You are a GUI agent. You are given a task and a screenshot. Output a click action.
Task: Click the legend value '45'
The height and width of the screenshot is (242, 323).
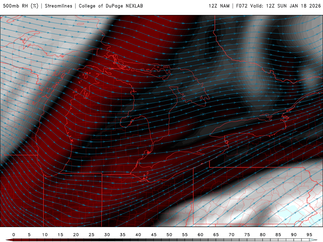[154, 235]
